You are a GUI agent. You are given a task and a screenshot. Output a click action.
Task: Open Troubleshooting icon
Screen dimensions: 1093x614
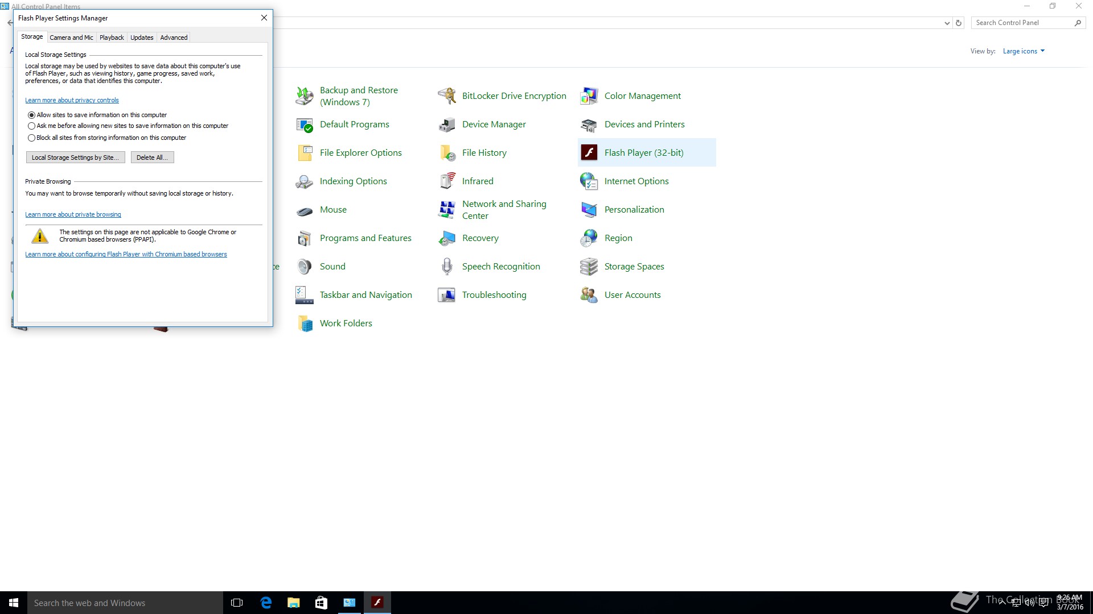point(447,295)
